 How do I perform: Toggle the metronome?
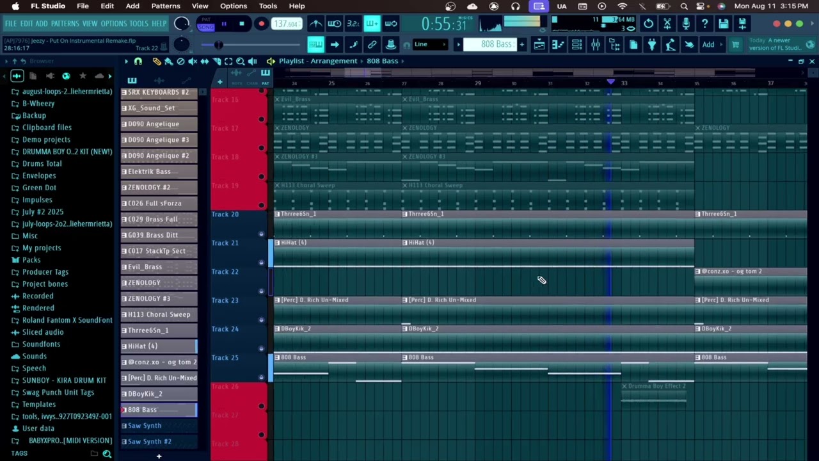pos(316,24)
